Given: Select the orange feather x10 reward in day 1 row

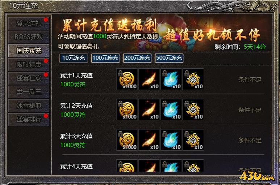Looking at the screenshot, I should coord(149,79).
